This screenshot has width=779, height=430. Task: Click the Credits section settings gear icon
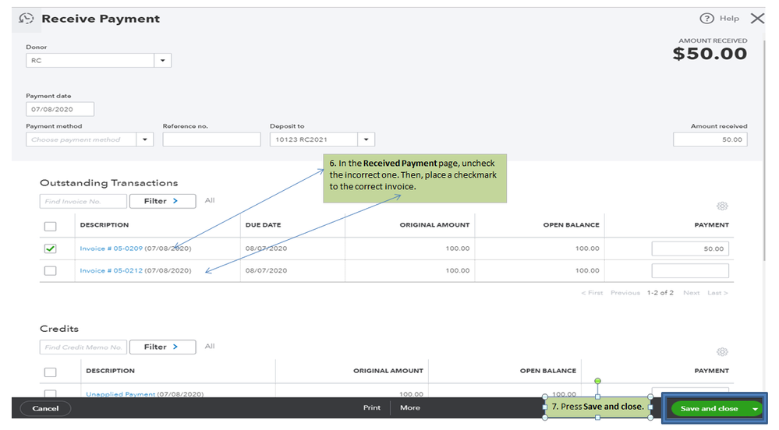(722, 352)
